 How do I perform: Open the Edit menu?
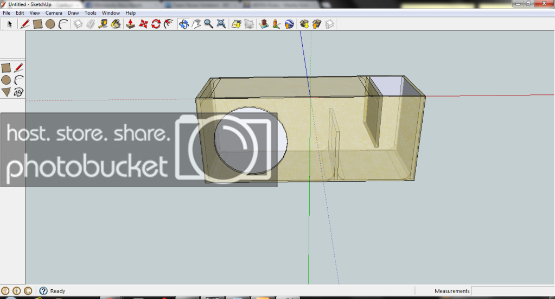tap(20, 12)
